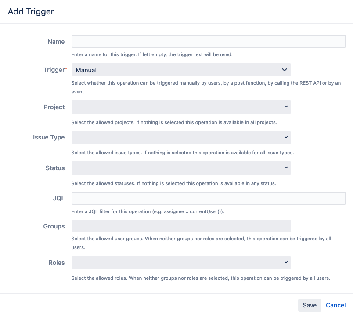
Task: Click the chevron arrow in Trigger select
Action: (x=284, y=70)
